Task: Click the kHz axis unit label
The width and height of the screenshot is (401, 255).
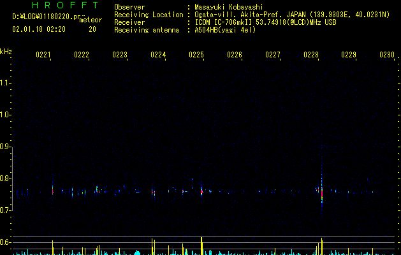Action: (x=6, y=52)
